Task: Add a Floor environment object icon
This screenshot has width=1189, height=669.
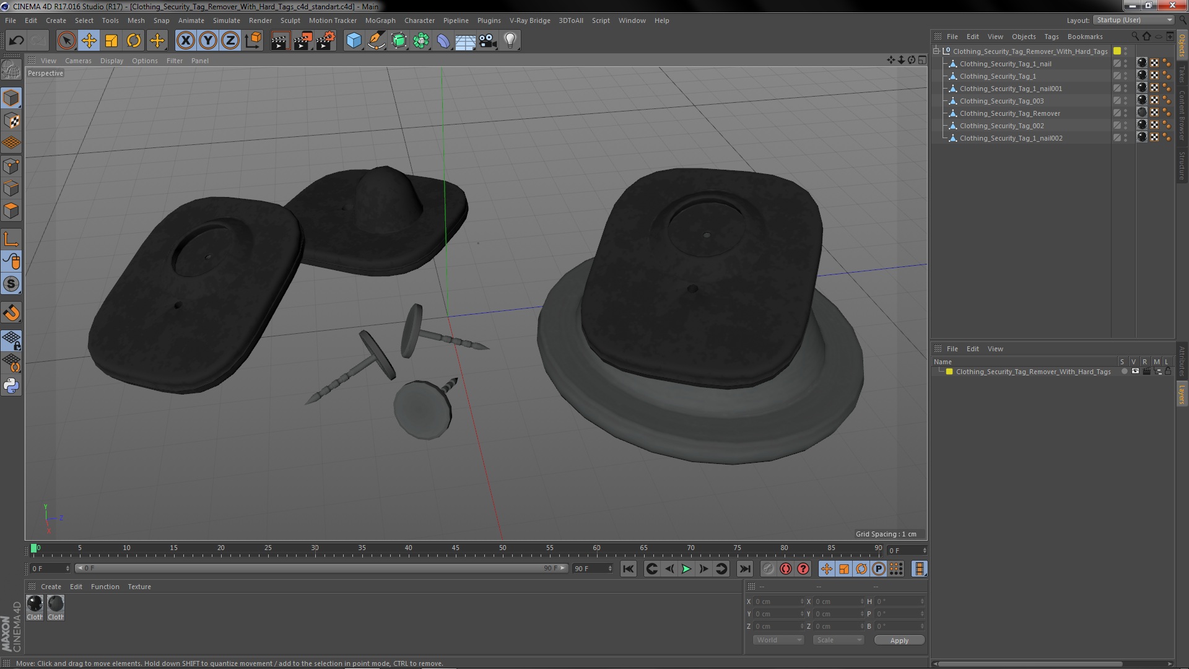Action: point(465,41)
